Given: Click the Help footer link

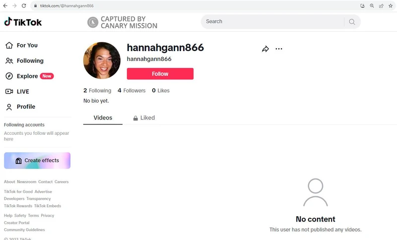Looking at the screenshot, I should [x=8, y=216].
